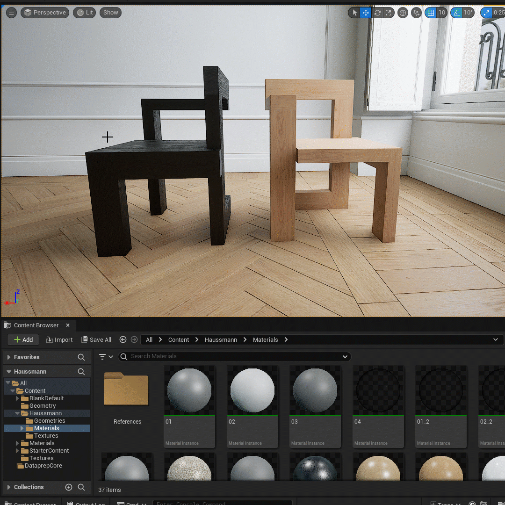The image size is (505, 505).
Task: Click the Haussmann section search icon
Action: pyautogui.click(x=81, y=372)
